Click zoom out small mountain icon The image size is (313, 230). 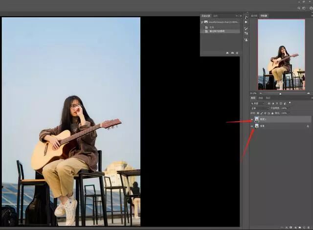pyautogui.click(x=261, y=93)
